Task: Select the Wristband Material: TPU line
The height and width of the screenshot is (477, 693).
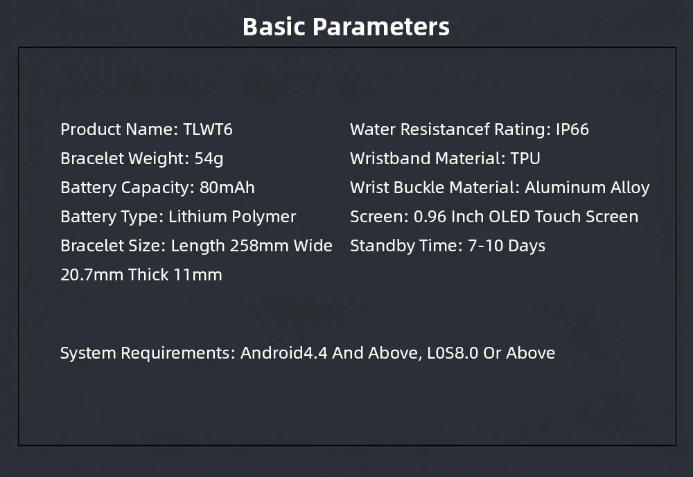Action: (x=445, y=159)
